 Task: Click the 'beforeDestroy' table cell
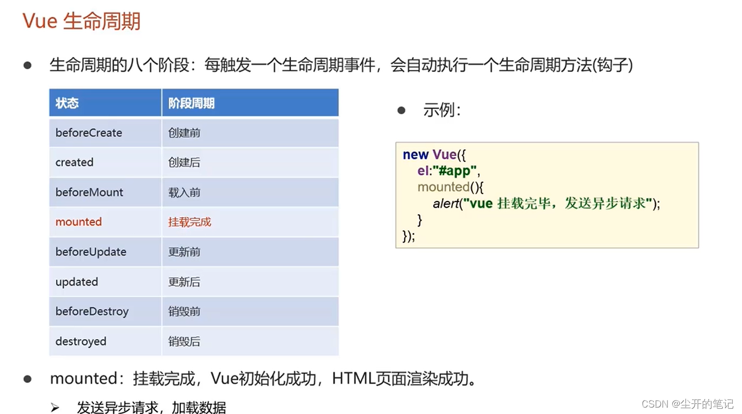[x=105, y=312]
